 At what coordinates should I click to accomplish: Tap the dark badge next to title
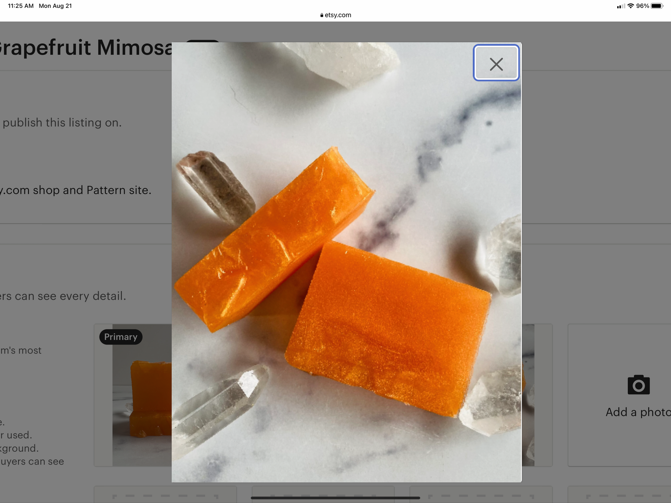[202, 42]
